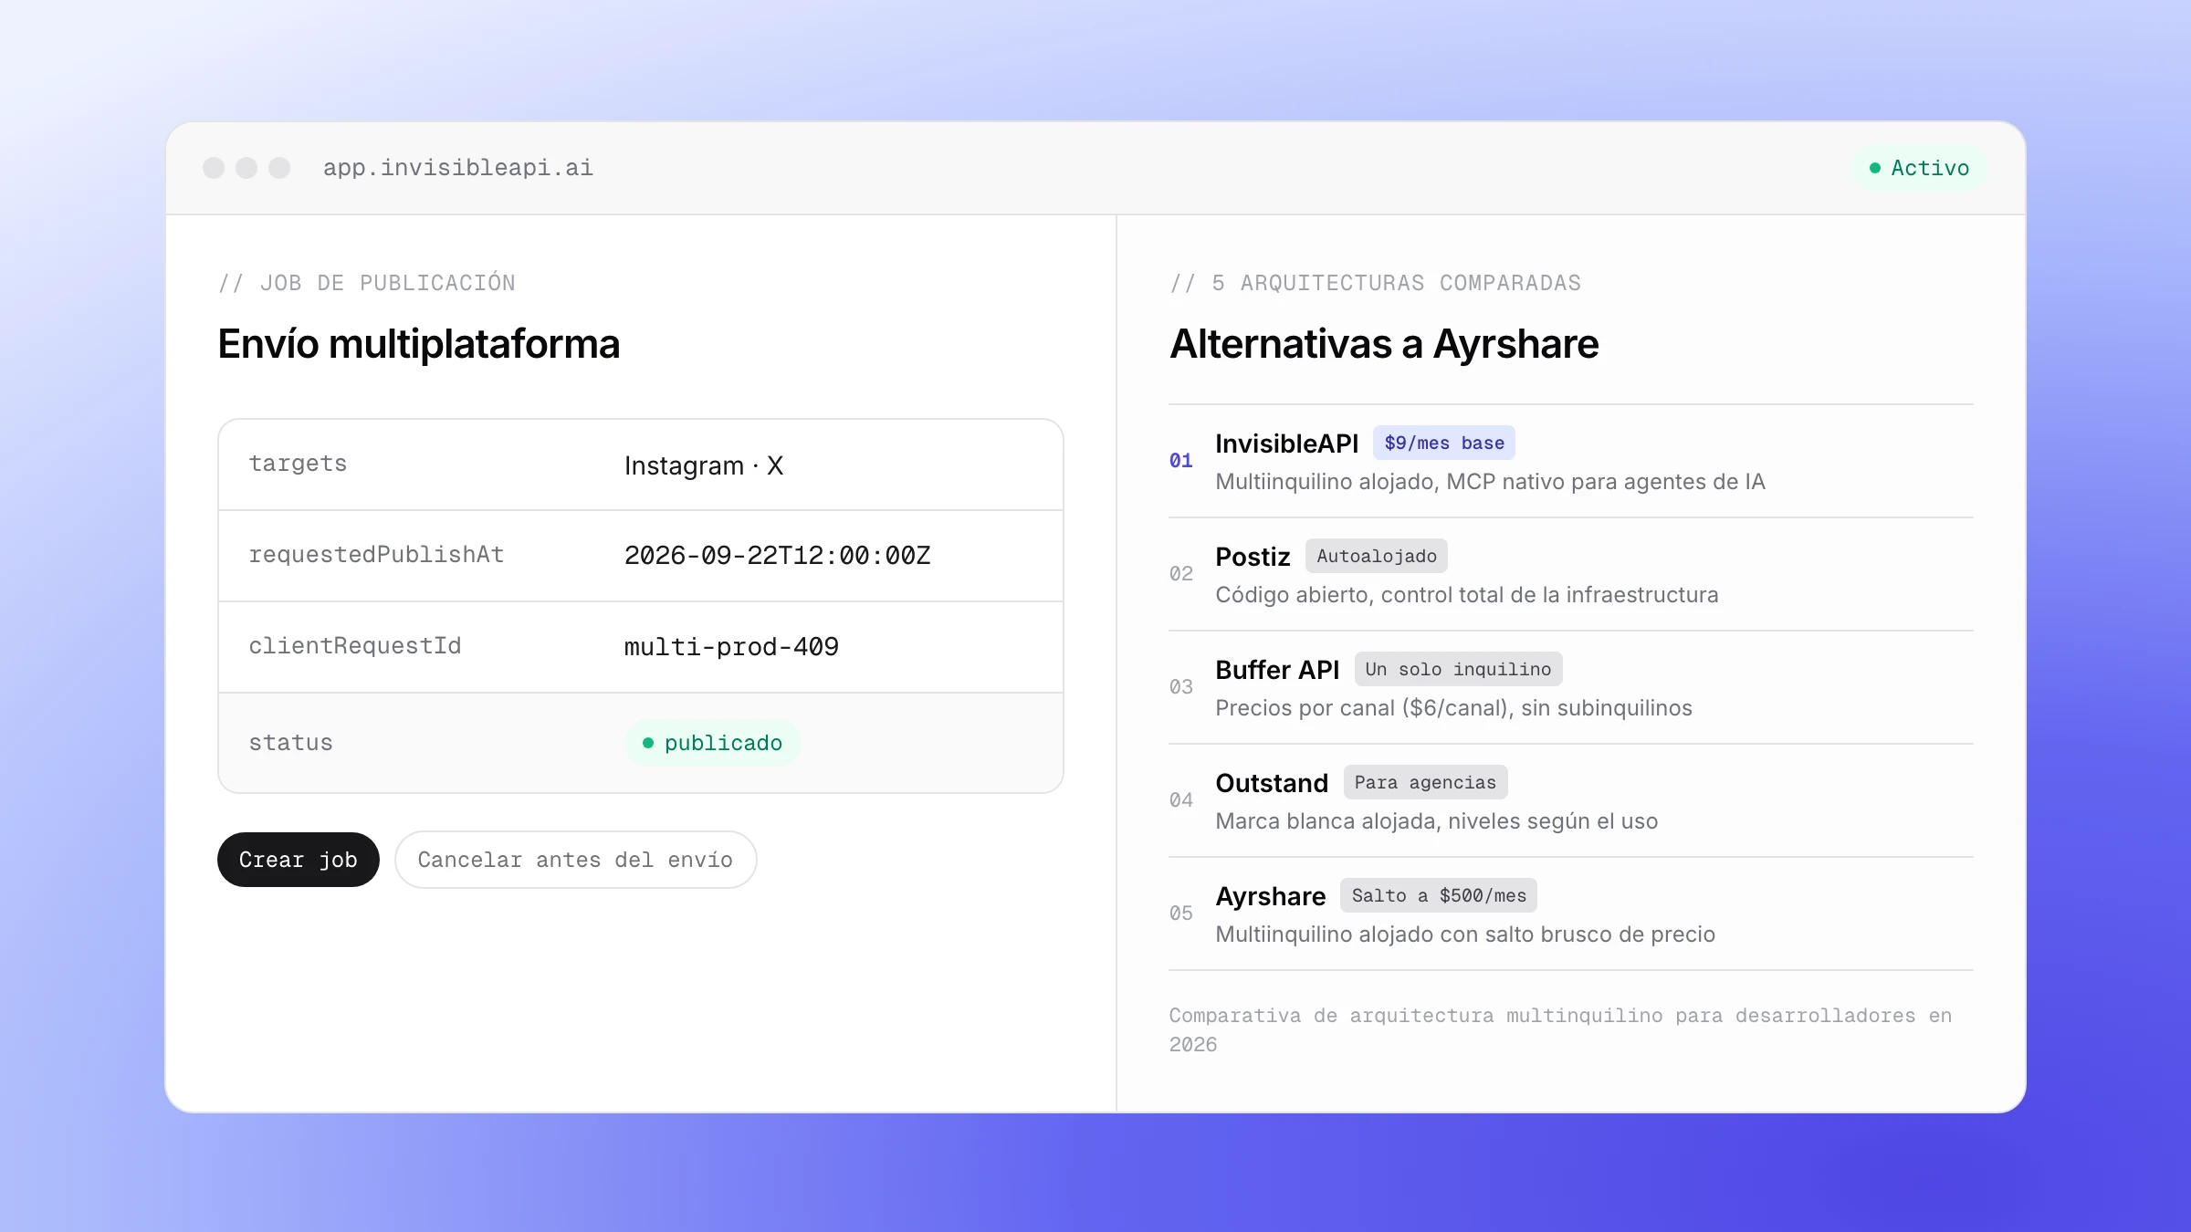Screen dimensions: 2191x1232
Task: Click the publicado status pill
Action: coord(712,743)
